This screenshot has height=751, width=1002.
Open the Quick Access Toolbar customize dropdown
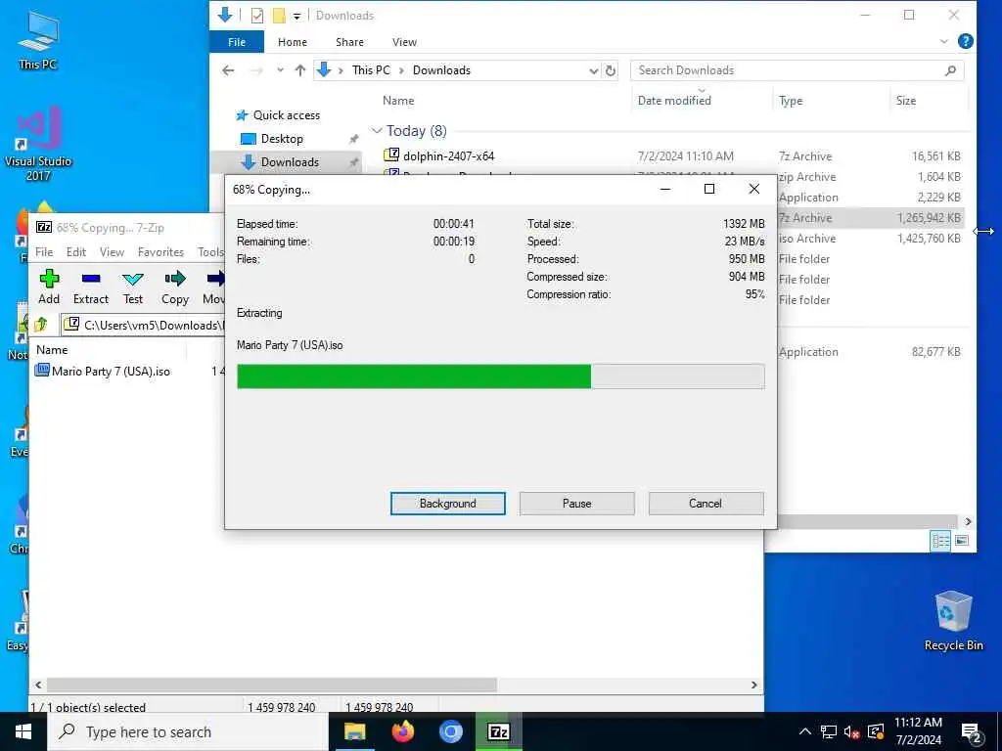297,16
